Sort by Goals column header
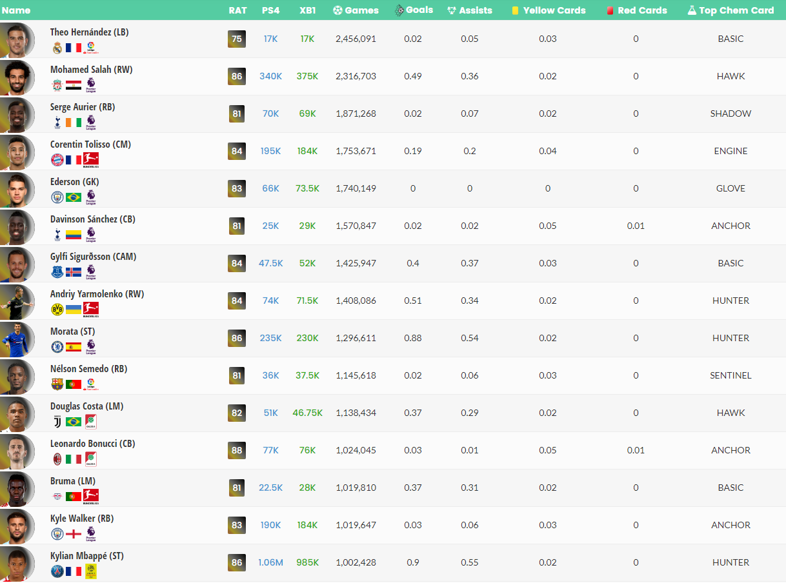786x583 pixels. tap(414, 10)
